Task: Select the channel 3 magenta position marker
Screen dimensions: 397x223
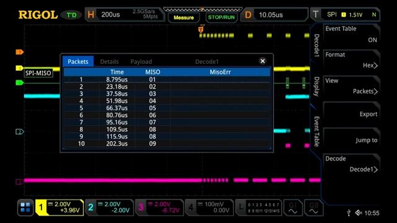Action: pyautogui.click(x=19, y=181)
